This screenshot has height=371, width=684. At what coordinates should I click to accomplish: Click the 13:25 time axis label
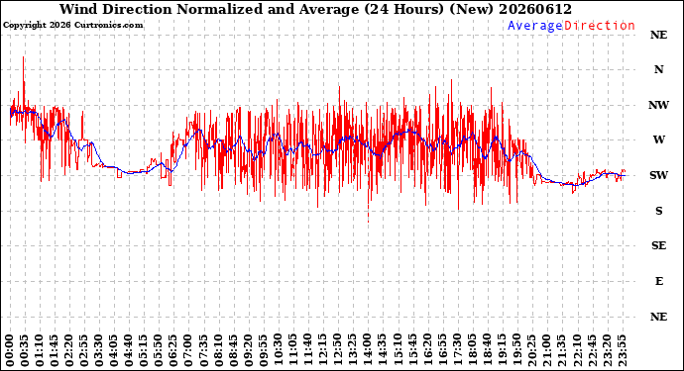(x=352, y=351)
